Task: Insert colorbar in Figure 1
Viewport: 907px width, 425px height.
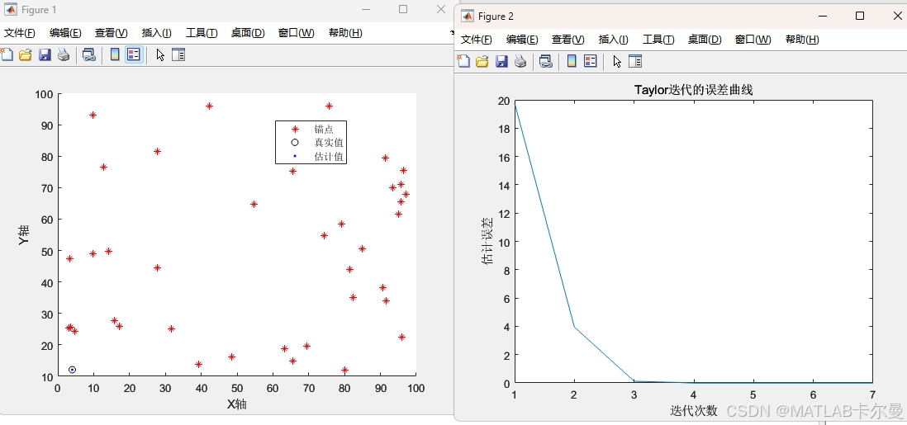Action: pyautogui.click(x=115, y=55)
